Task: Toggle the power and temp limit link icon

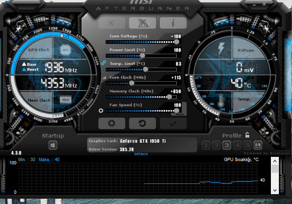Action: [104, 63]
